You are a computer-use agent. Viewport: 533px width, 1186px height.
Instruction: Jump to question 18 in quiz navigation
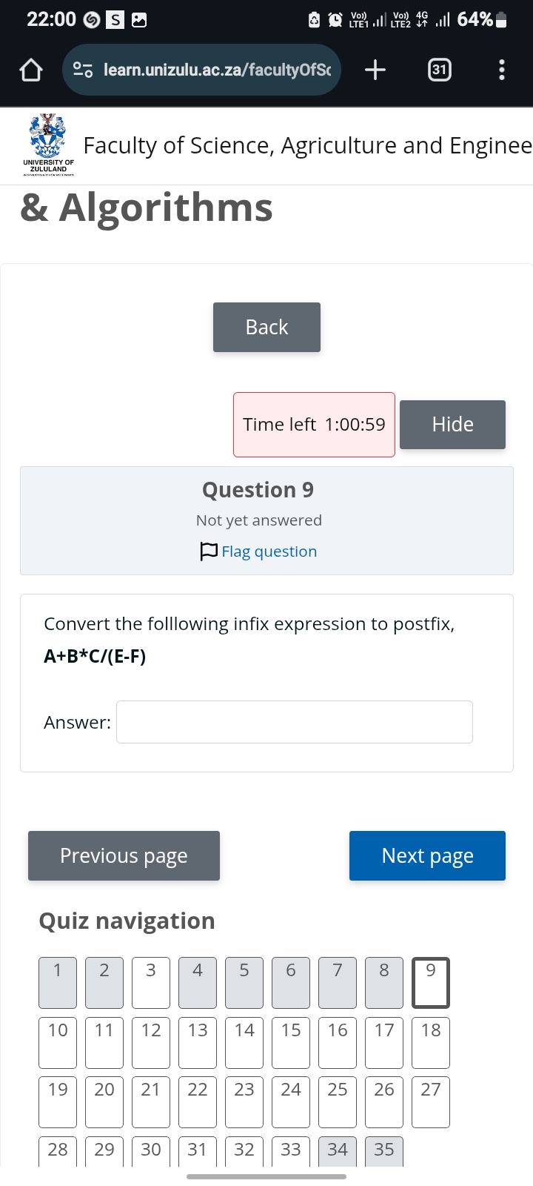pyautogui.click(x=430, y=1043)
